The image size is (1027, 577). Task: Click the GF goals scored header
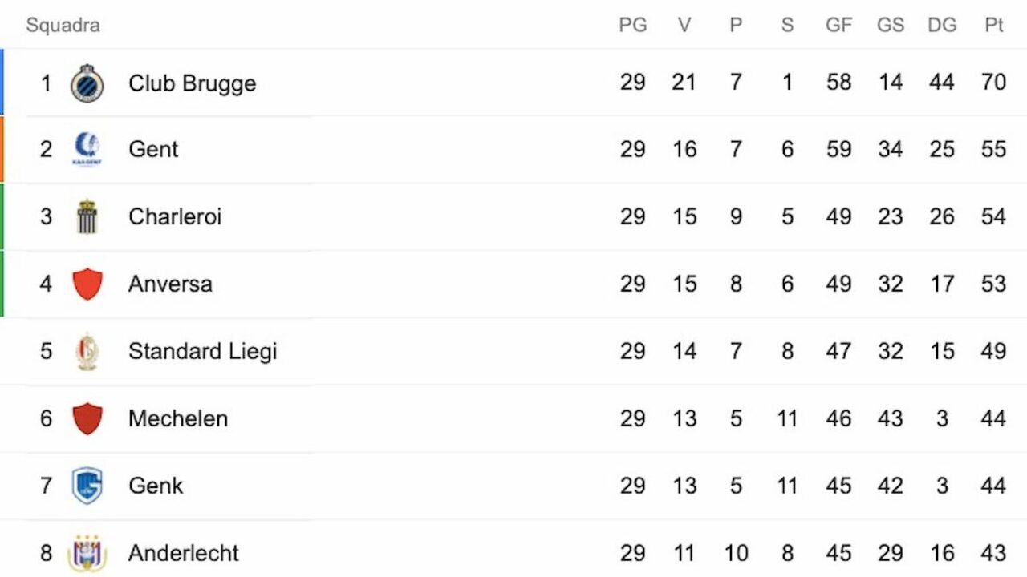(x=838, y=26)
